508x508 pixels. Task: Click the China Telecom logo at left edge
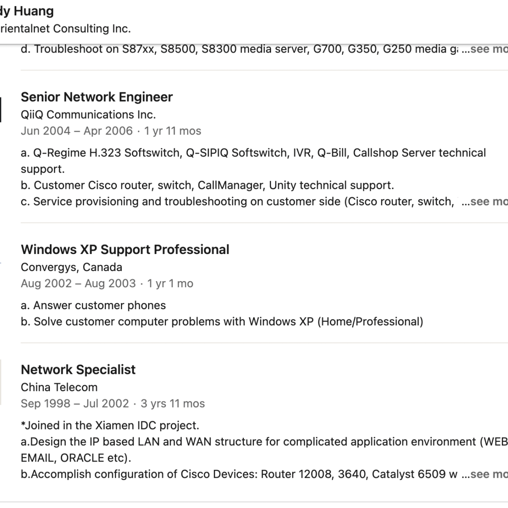tap(0, 382)
